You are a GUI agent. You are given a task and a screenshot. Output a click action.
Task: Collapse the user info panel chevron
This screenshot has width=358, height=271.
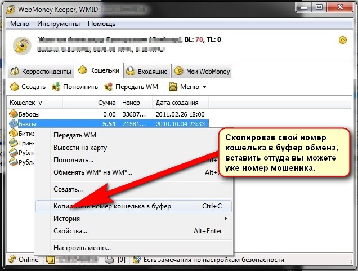342,40
